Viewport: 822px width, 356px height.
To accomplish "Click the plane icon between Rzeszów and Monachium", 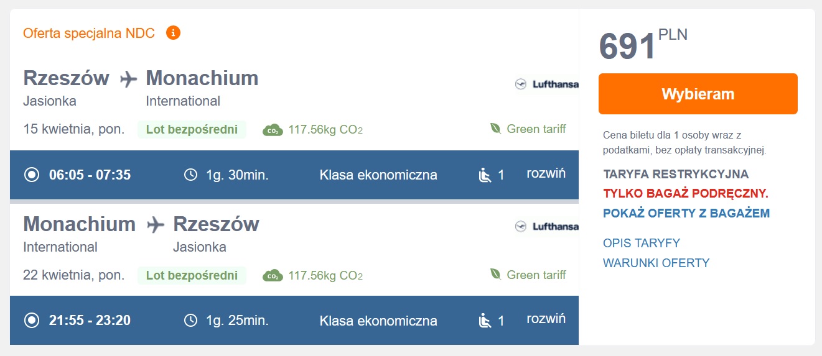I will [128, 79].
